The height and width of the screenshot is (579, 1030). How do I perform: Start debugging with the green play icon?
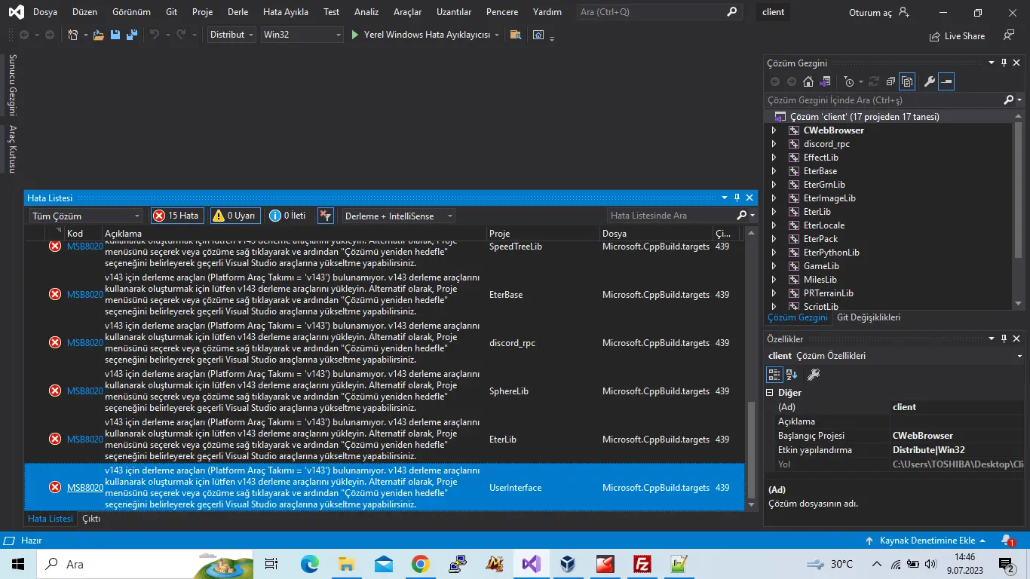point(356,35)
